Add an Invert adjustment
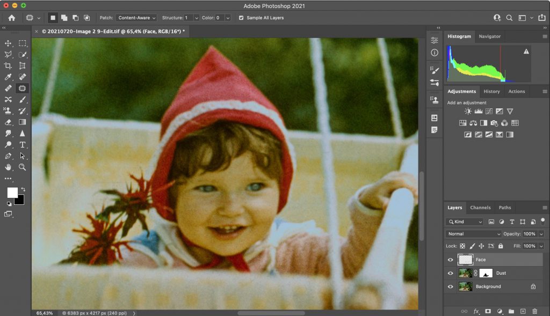The image size is (550, 316). (x=468, y=135)
